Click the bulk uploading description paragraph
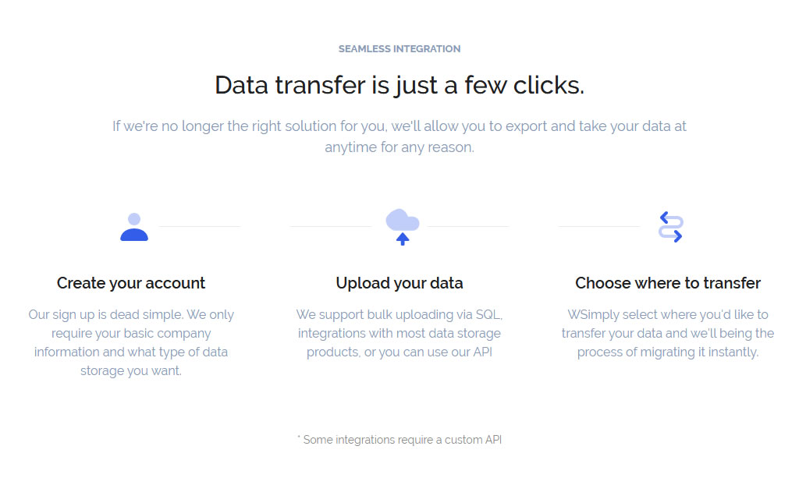The width and height of the screenshot is (799, 485). (x=399, y=333)
